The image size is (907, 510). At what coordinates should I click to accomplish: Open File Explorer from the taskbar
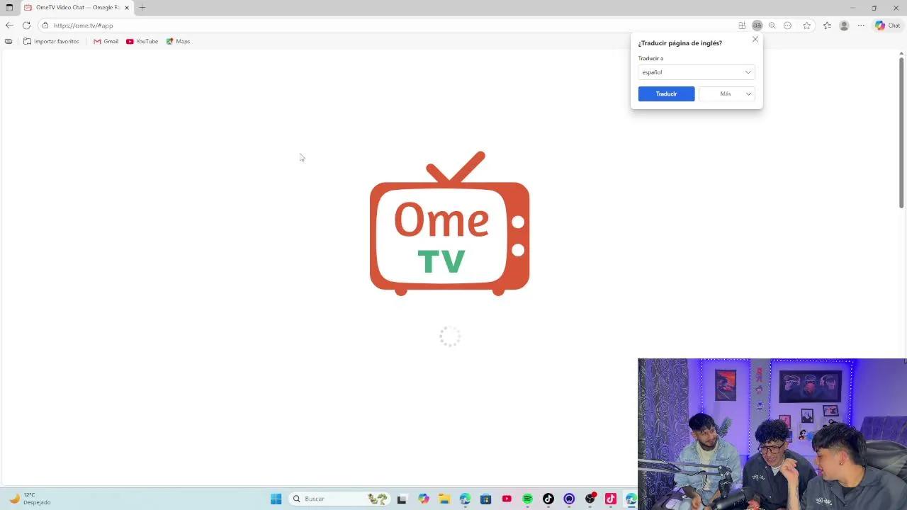[444, 499]
